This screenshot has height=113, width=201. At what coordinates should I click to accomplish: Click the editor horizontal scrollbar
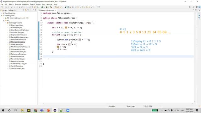[118, 104]
